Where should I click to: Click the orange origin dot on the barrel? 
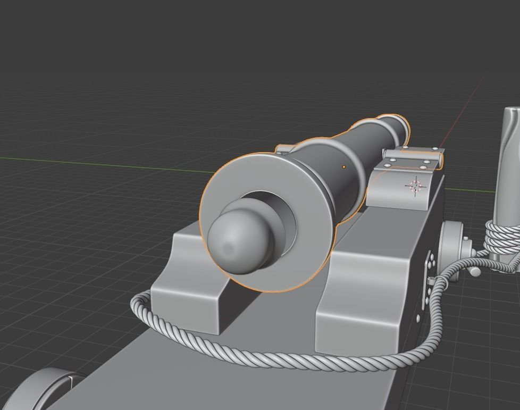pyautogui.click(x=344, y=167)
